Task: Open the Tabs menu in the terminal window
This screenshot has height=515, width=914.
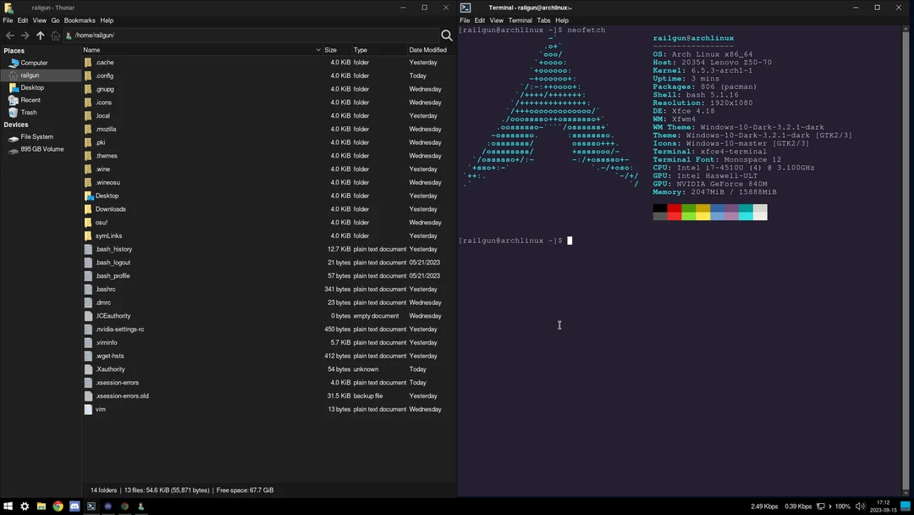Action: 543,20
